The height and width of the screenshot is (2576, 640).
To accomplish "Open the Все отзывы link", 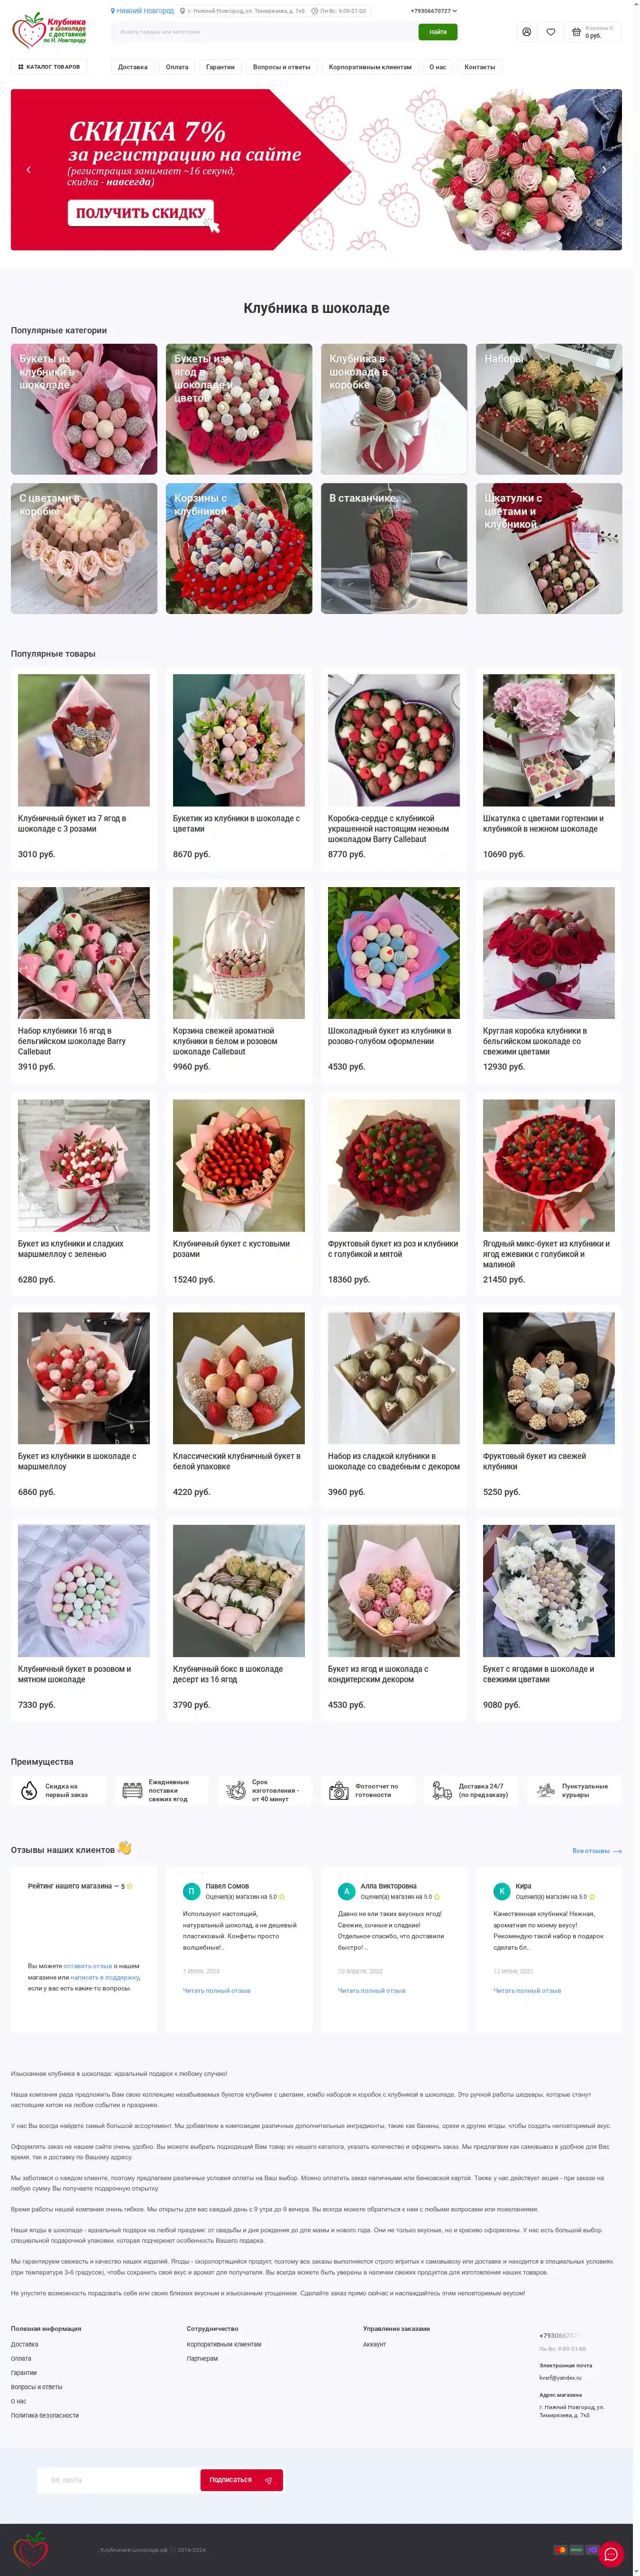I will tap(597, 1851).
